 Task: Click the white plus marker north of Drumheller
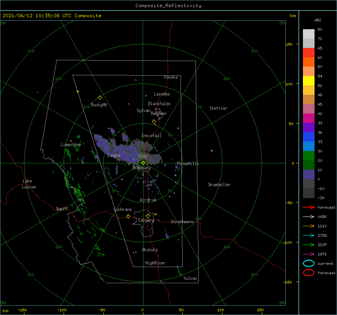[212, 151]
